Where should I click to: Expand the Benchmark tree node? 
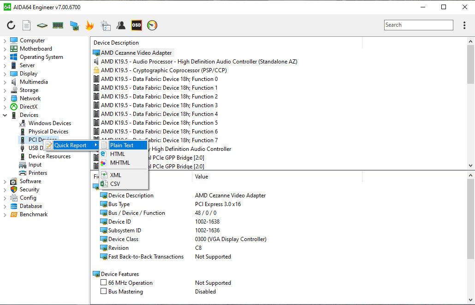[5, 215]
